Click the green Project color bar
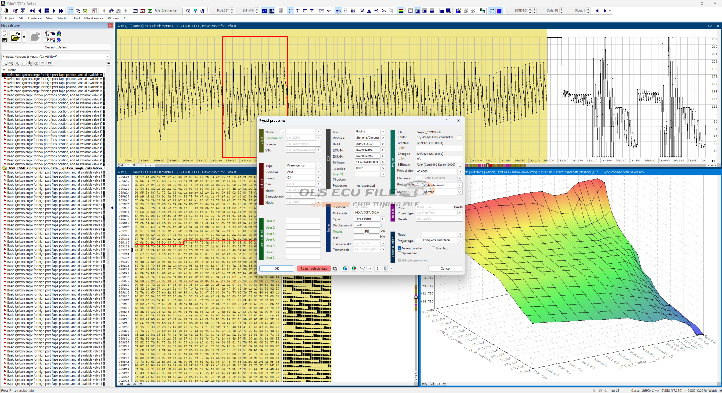The image size is (722, 393). tap(393, 162)
